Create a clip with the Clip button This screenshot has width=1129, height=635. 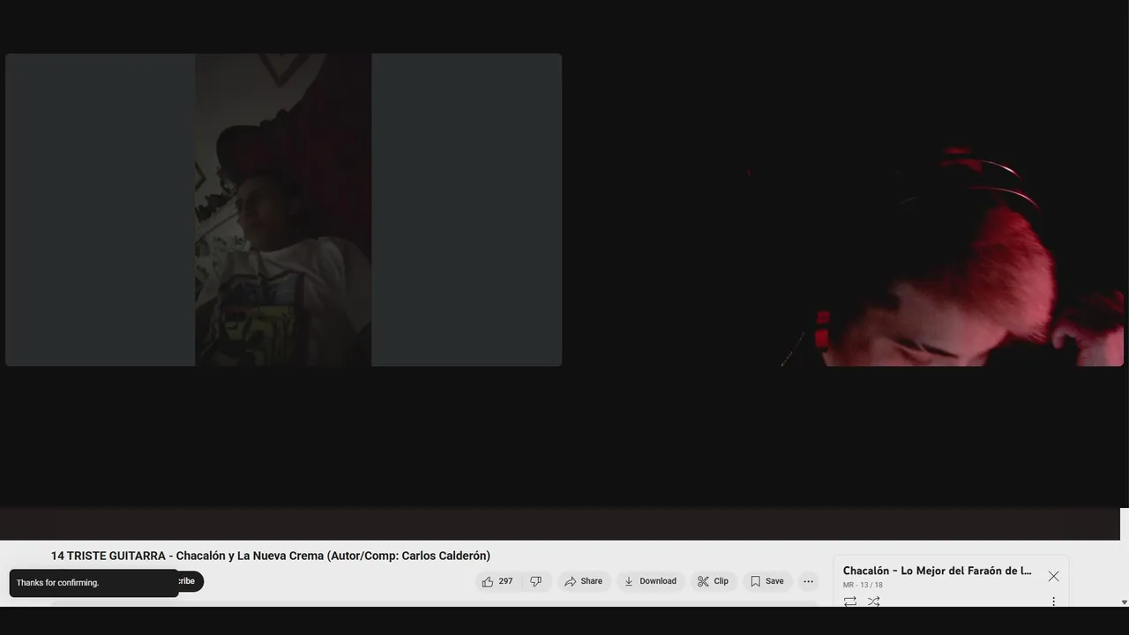[713, 581]
